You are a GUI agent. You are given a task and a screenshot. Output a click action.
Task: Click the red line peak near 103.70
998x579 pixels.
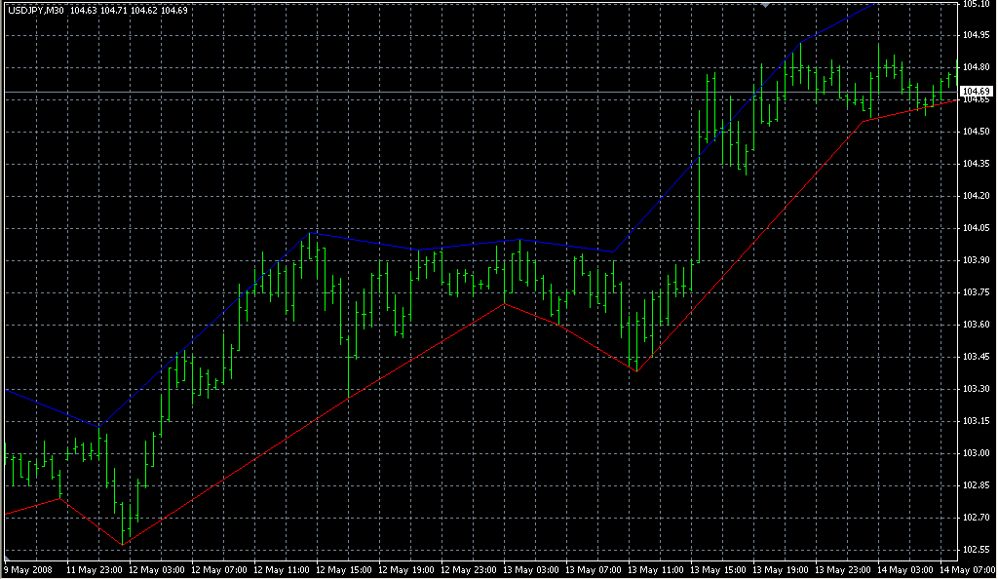pyautogui.click(x=504, y=303)
